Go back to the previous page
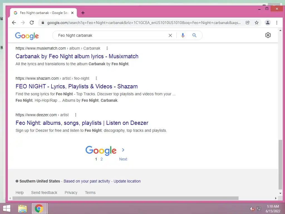Screen dimensions: 285x214 14,23
